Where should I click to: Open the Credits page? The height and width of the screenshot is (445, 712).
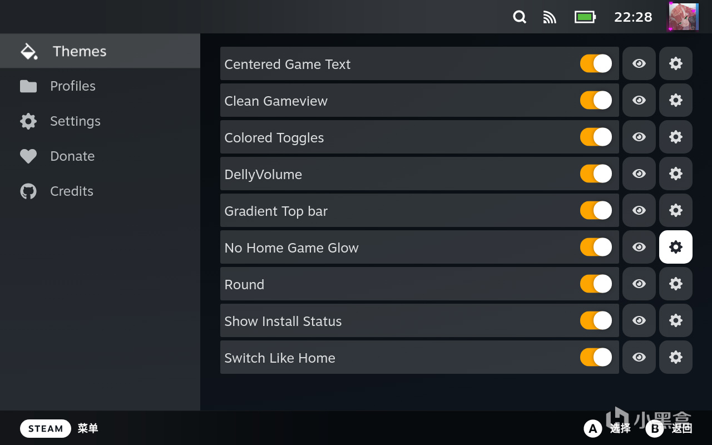coord(72,191)
